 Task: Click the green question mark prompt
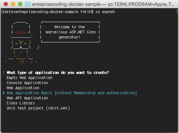pyautogui.click(x=3, y=72)
